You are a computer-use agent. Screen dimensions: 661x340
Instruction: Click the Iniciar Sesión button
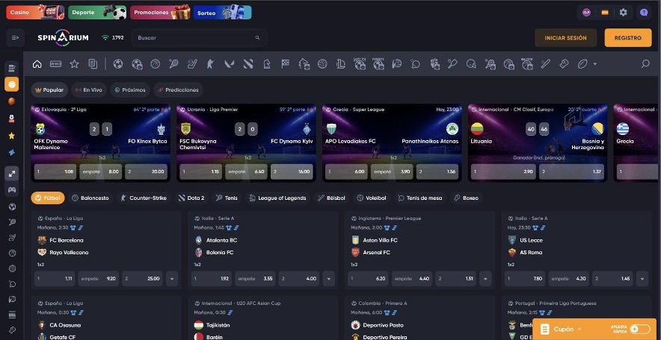coord(565,38)
